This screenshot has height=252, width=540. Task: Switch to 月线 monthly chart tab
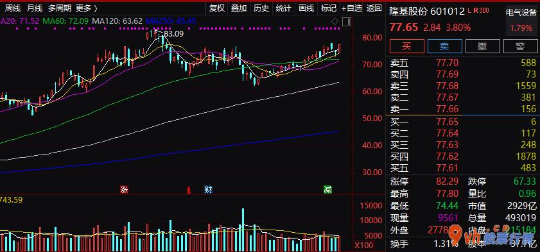(35, 8)
